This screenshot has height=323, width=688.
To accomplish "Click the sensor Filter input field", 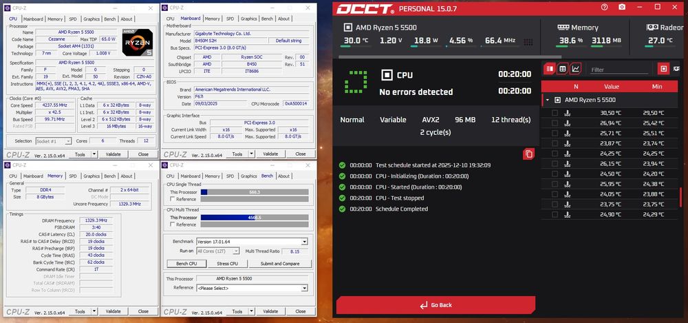I will click(619, 70).
